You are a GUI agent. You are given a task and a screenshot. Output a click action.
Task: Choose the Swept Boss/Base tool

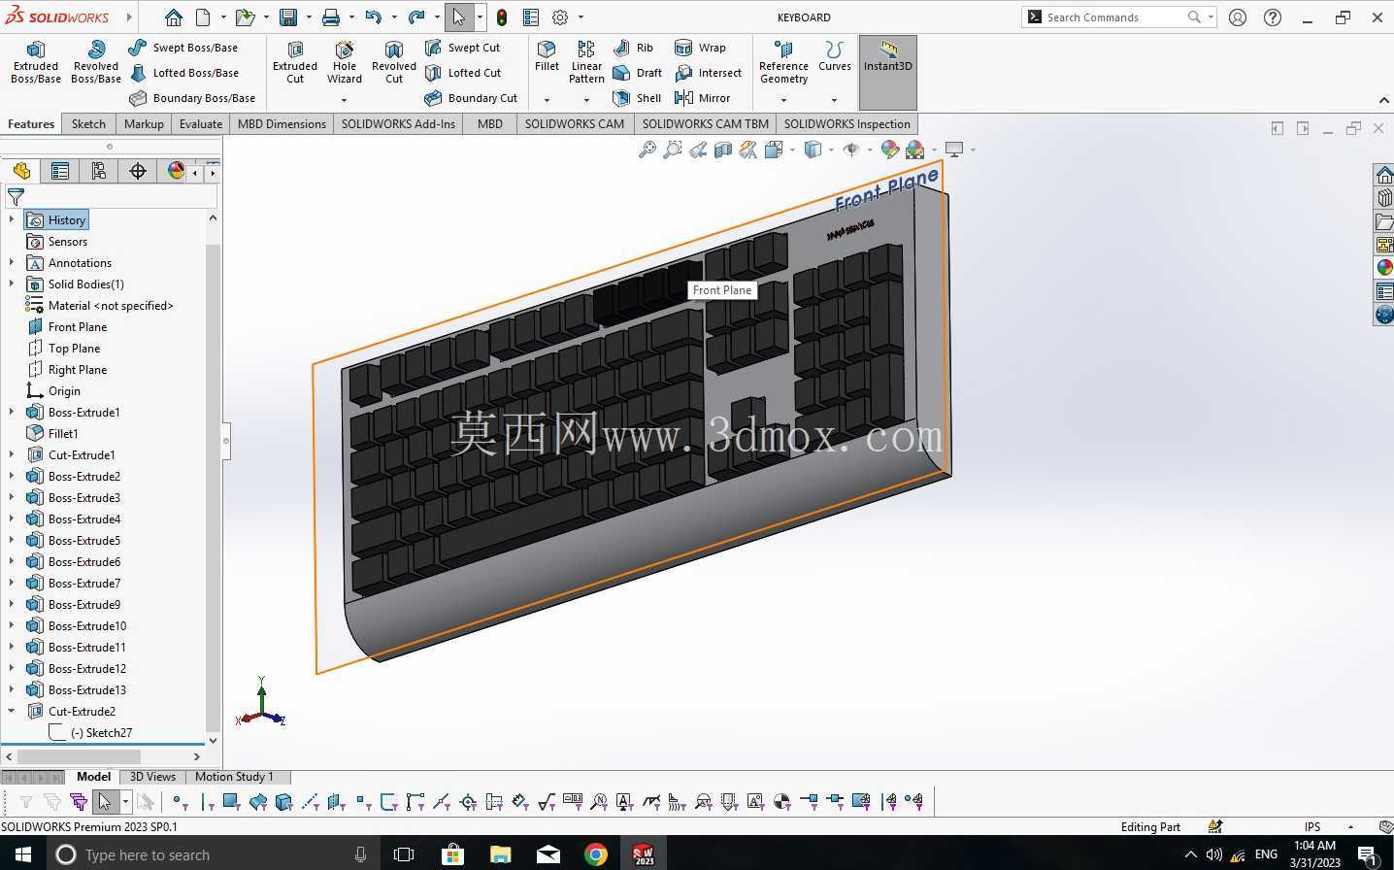pyautogui.click(x=183, y=48)
